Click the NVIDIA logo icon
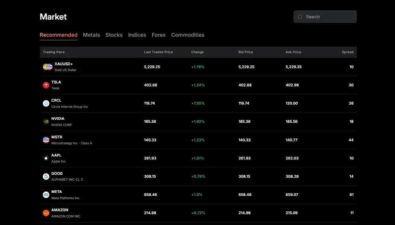 click(x=46, y=121)
